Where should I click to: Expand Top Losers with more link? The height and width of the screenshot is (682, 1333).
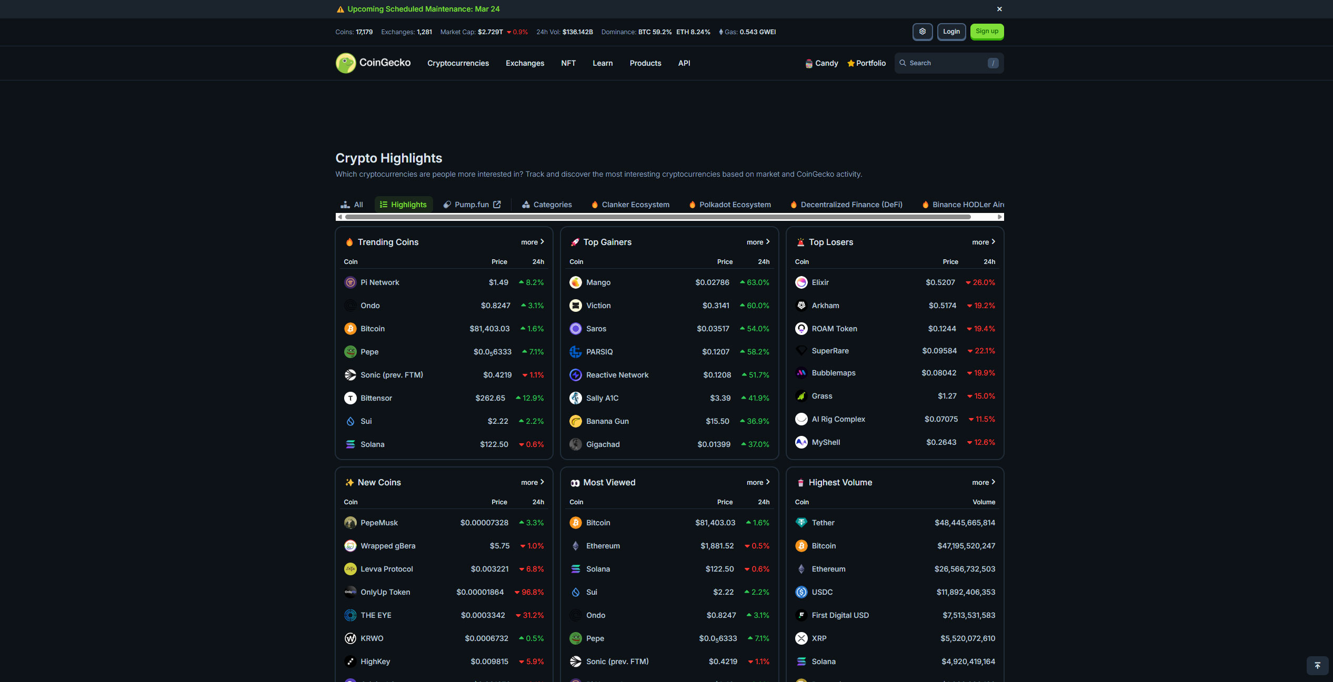point(984,242)
